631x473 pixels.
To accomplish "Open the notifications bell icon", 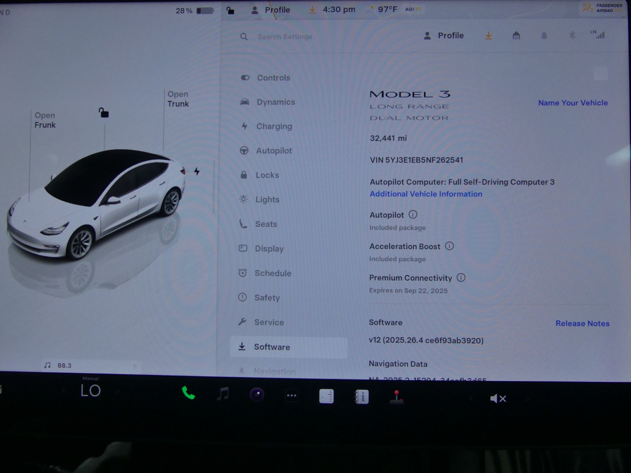I will [544, 35].
